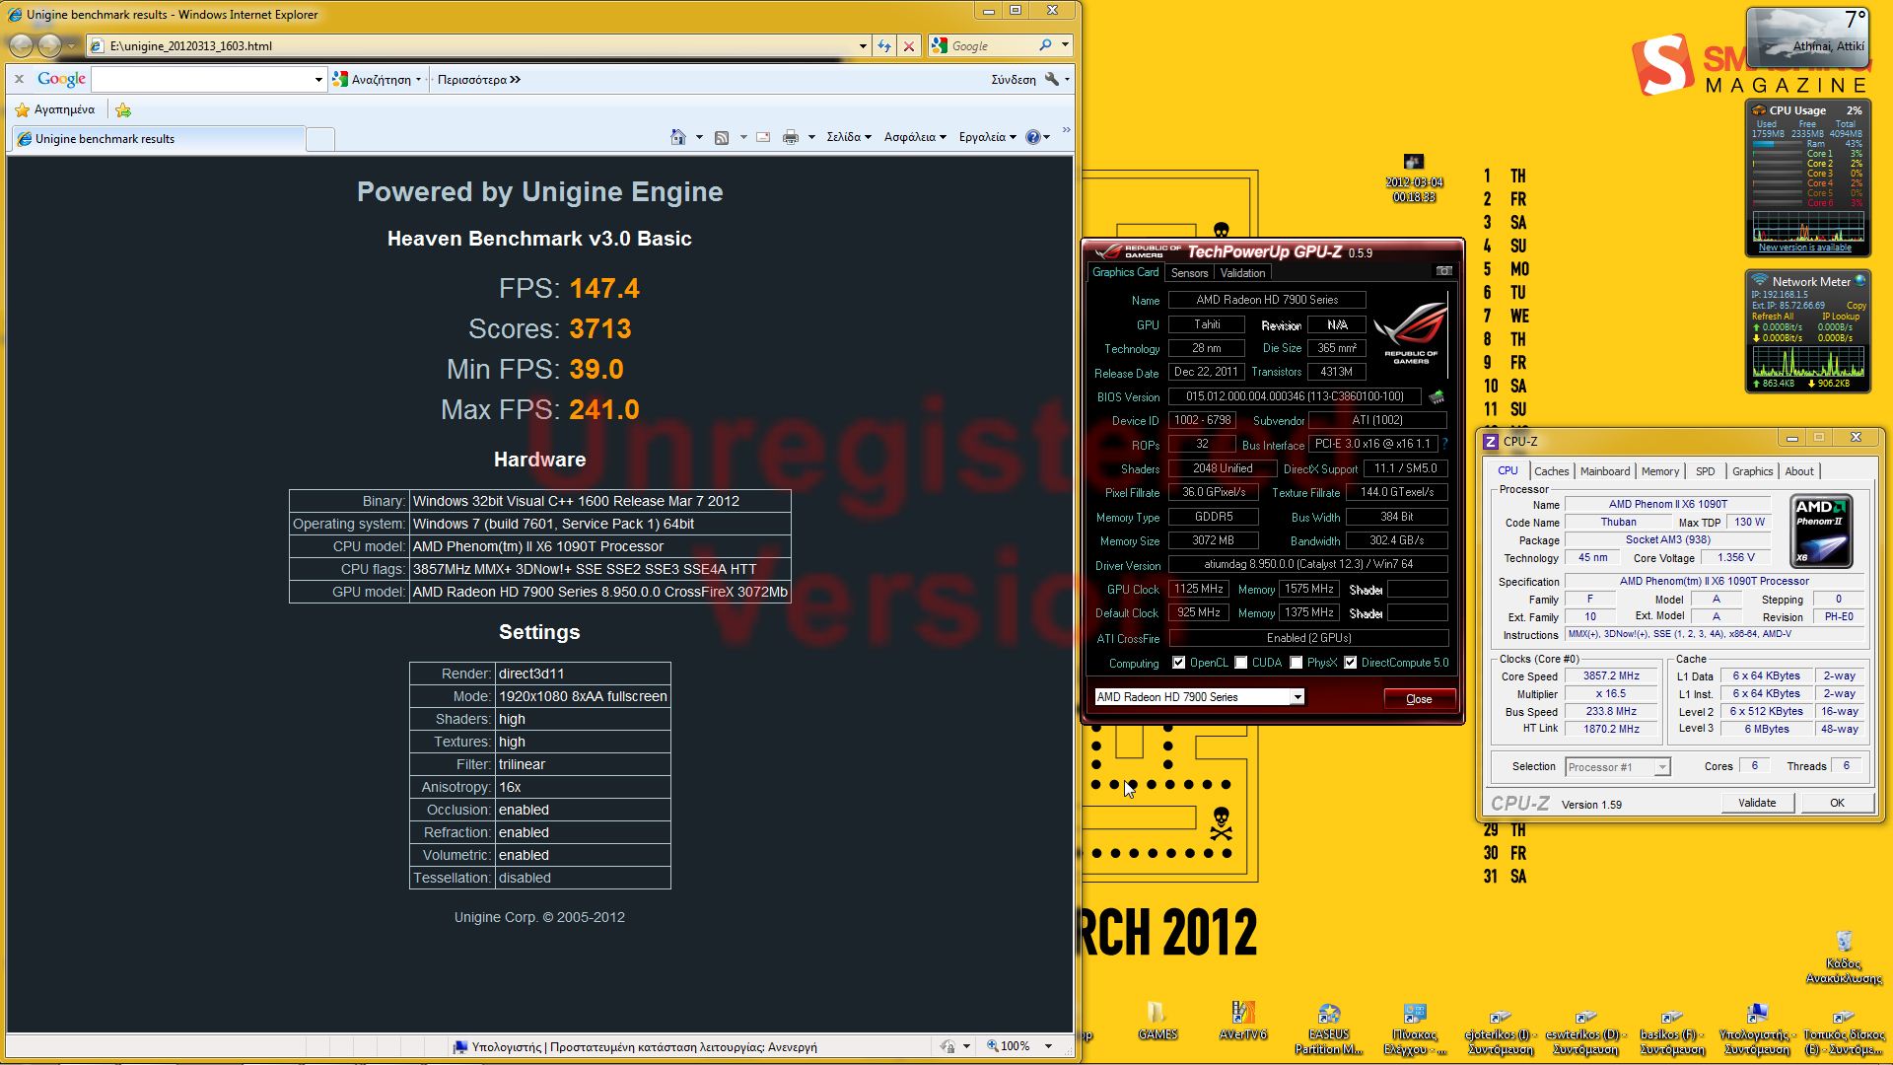Open the eswterikos (D) drive shortcut
Image resolution: width=1893 pixels, height=1065 pixels.
pos(1585,1031)
